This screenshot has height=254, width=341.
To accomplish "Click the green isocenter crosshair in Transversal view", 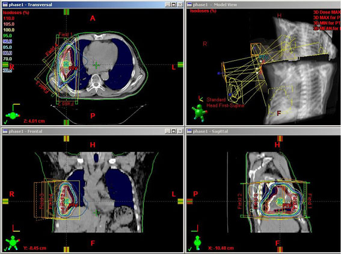I will (96, 65).
